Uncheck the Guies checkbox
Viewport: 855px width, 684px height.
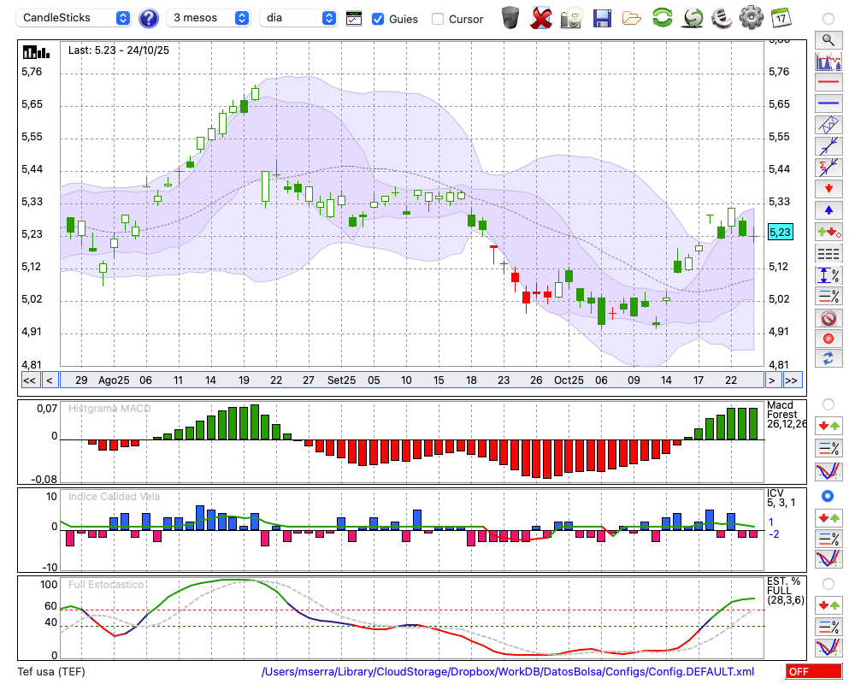378,19
